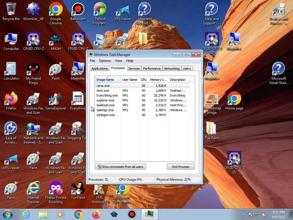Select the Everything.exe process row
This screenshot has height=220, width=293.
(x=142, y=95)
